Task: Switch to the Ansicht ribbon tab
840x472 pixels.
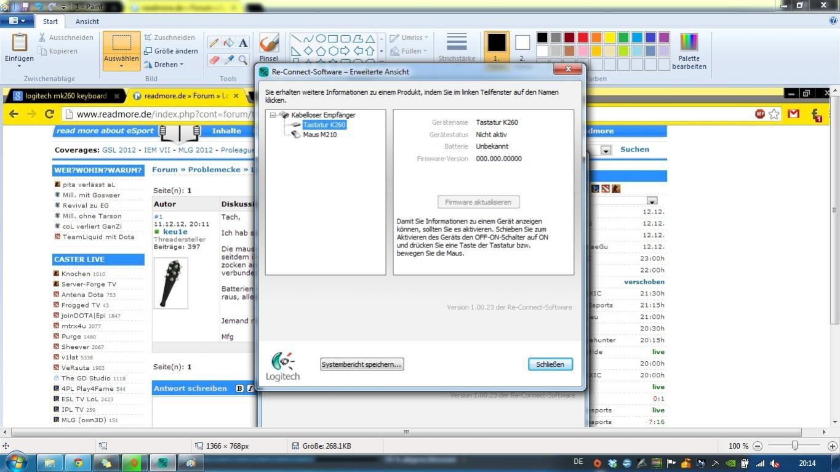Action: [x=87, y=21]
